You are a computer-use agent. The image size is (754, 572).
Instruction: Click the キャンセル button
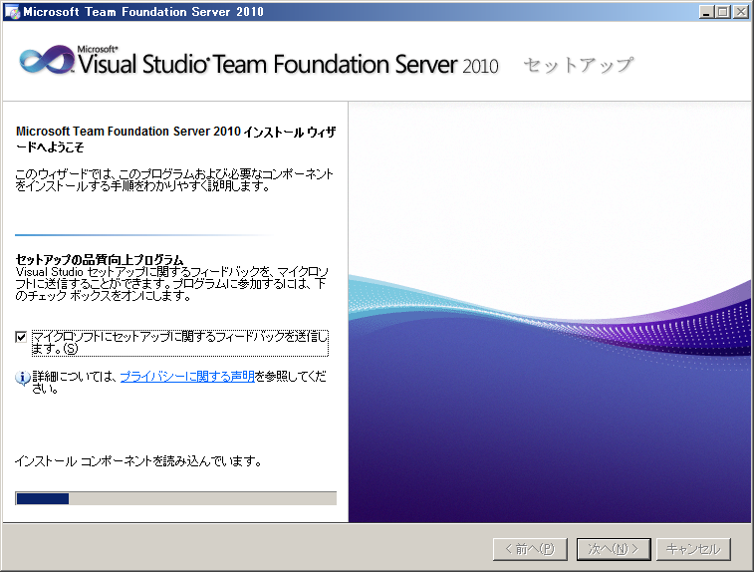[x=693, y=549]
